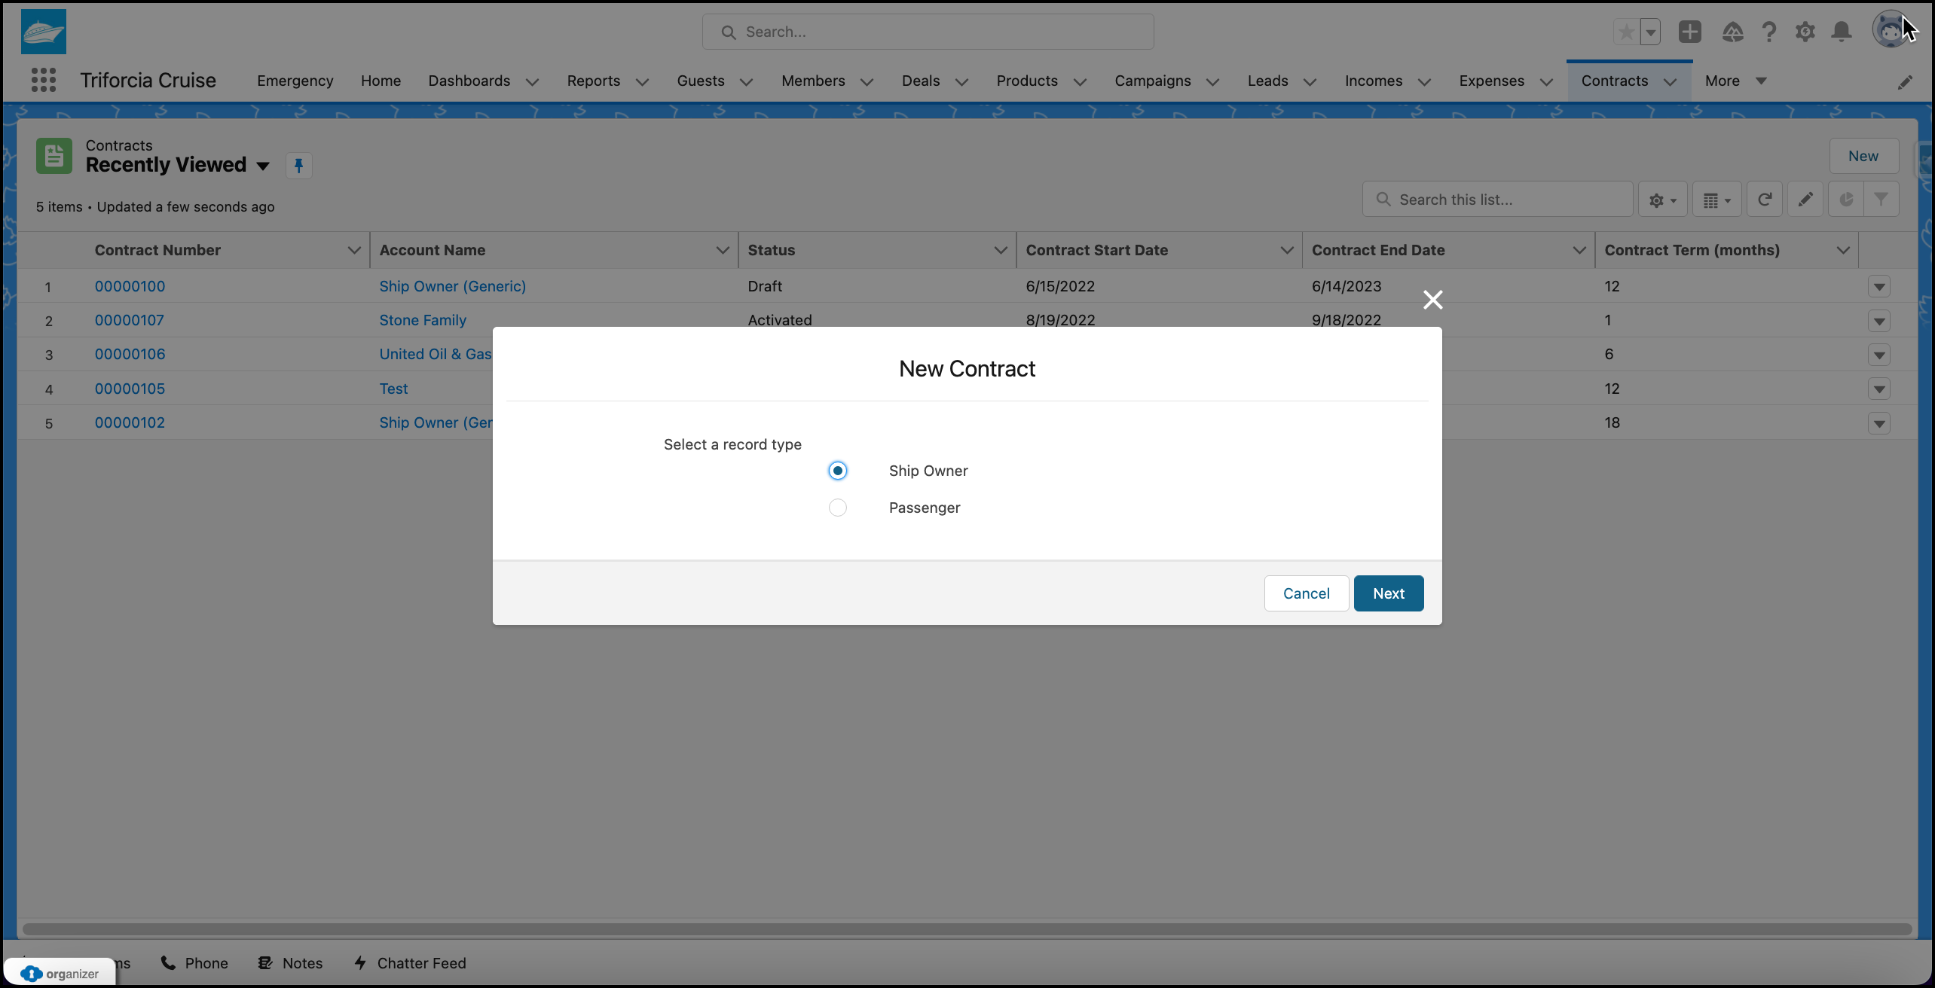Image resolution: width=1935 pixels, height=988 pixels.
Task: Click the horizontal scrollbar at bottom
Action: (x=967, y=929)
